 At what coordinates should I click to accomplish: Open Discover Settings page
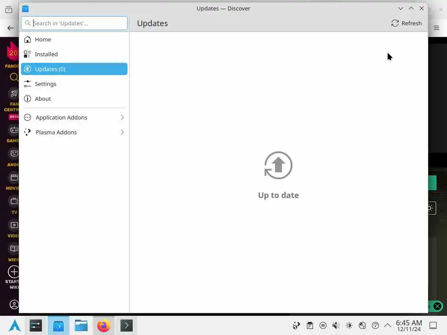coord(74,84)
